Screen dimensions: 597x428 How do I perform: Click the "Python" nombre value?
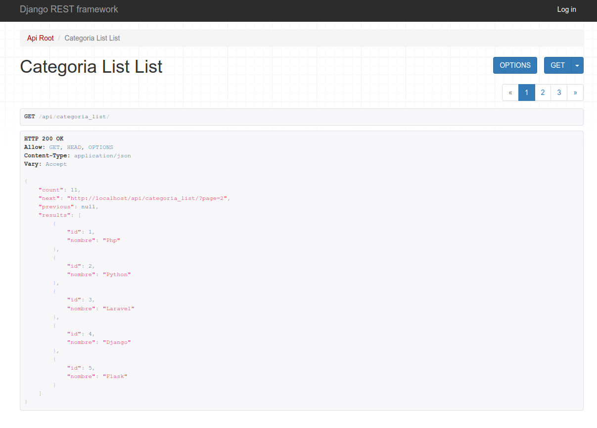click(x=117, y=274)
